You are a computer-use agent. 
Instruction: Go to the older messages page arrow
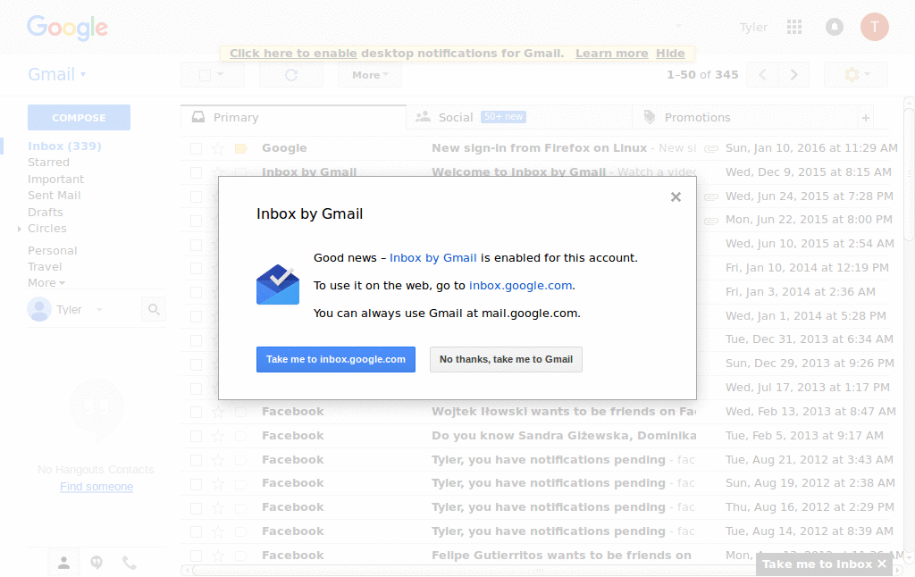click(793, 75)
